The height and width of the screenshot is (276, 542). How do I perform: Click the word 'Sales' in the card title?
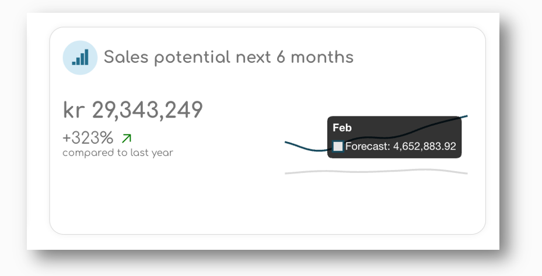[126, 57]
